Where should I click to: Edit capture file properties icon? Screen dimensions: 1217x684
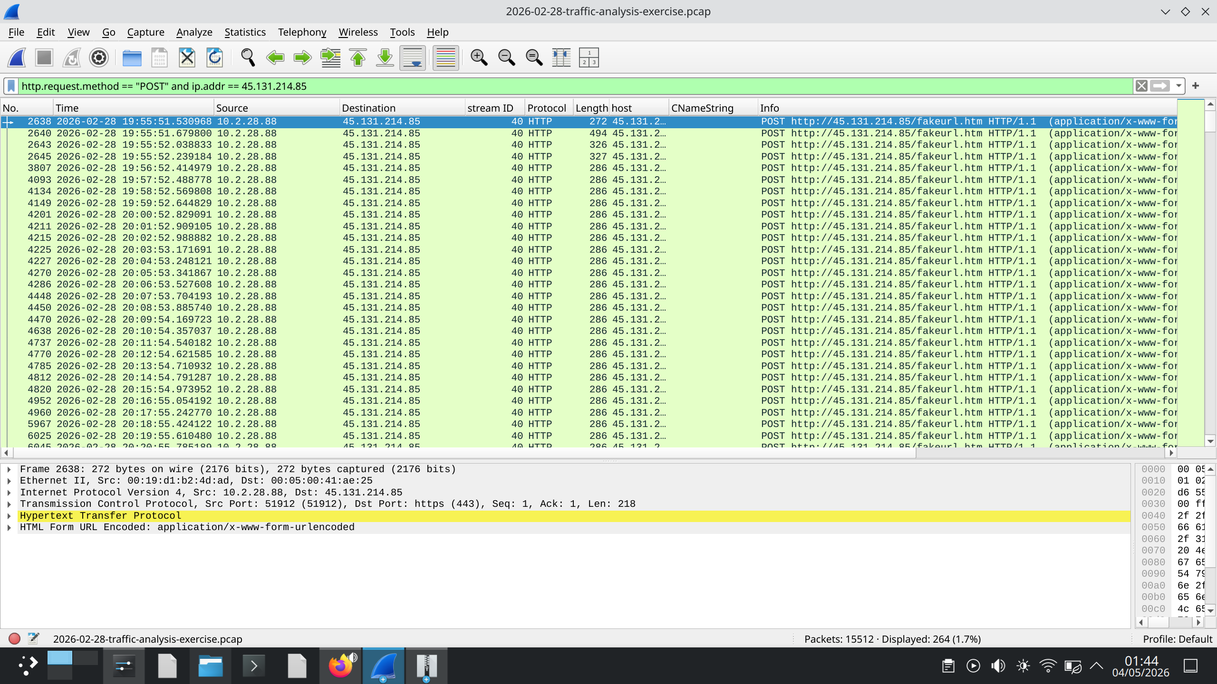[33, 639]
